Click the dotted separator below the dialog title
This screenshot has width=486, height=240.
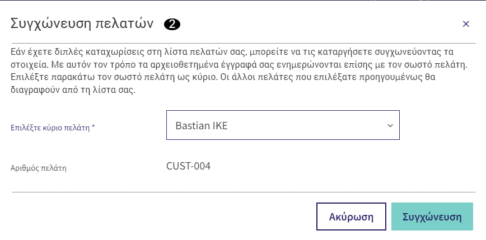click(x=244, y=43)
